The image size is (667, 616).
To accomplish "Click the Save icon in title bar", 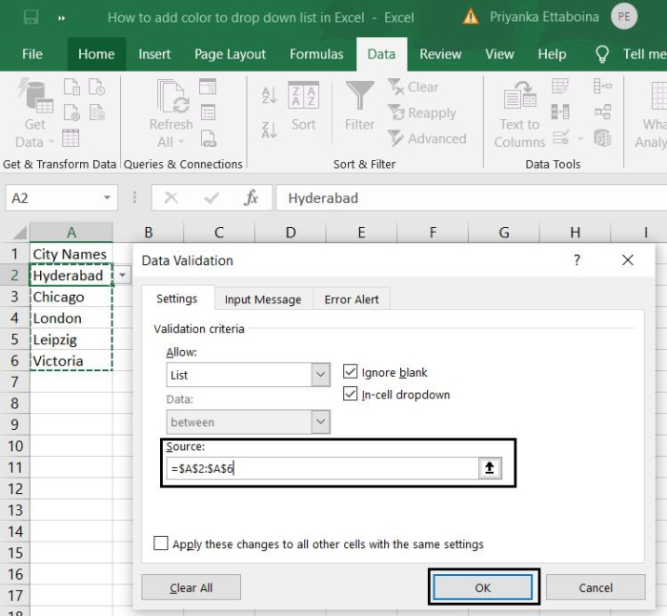I will pos(30,17).
